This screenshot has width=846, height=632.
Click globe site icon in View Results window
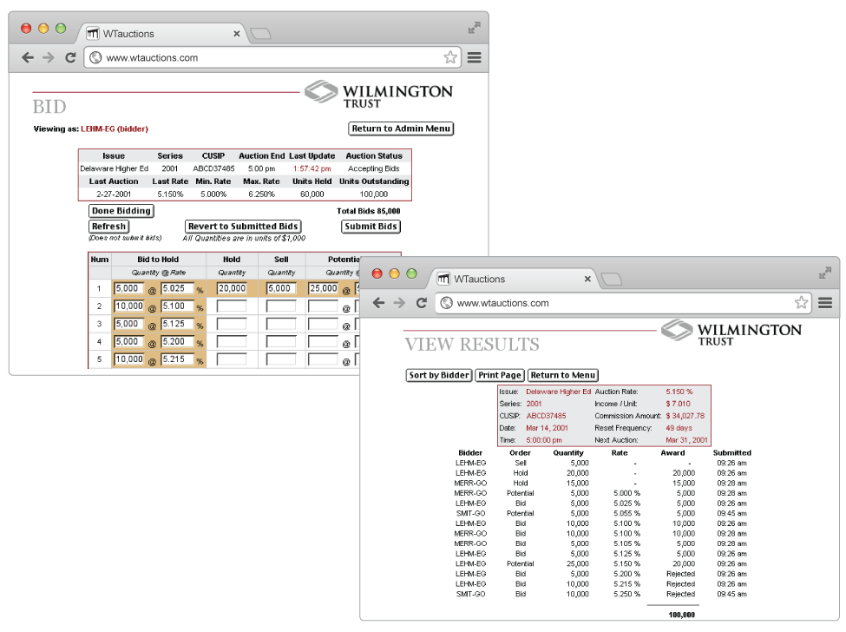(446, 303)
